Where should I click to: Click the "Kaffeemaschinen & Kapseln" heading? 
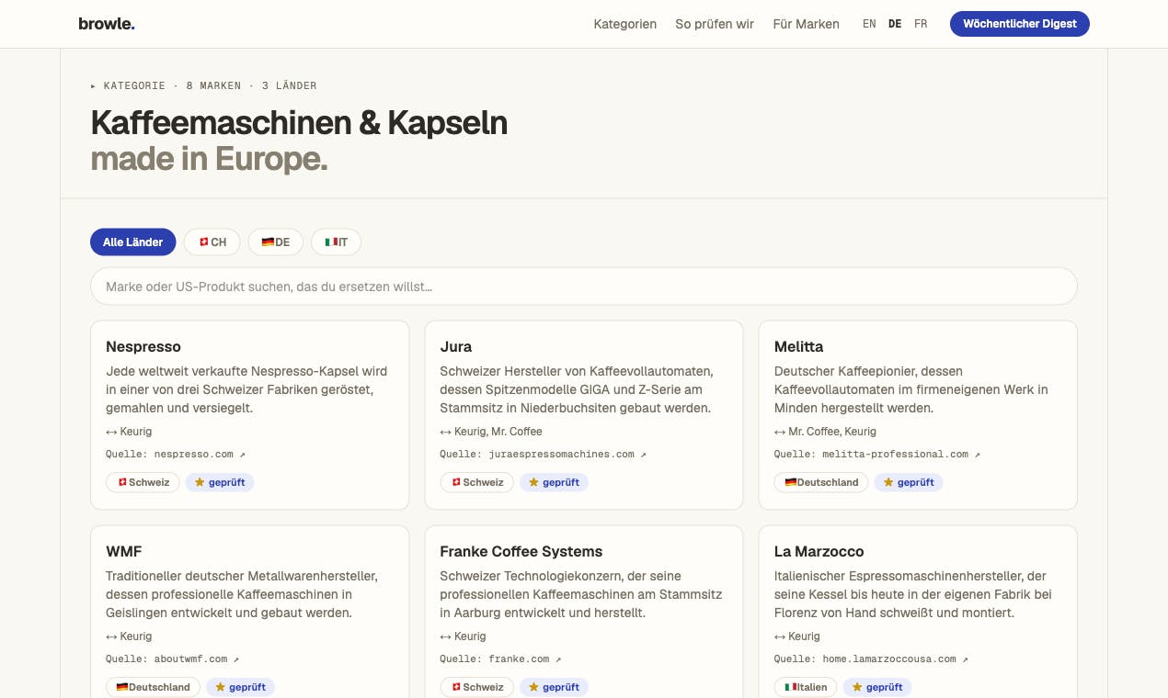[299, 123]
